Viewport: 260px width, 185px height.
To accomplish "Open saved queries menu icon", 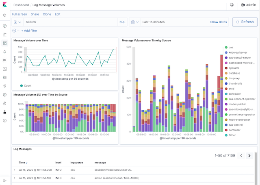I will [17, 22].
